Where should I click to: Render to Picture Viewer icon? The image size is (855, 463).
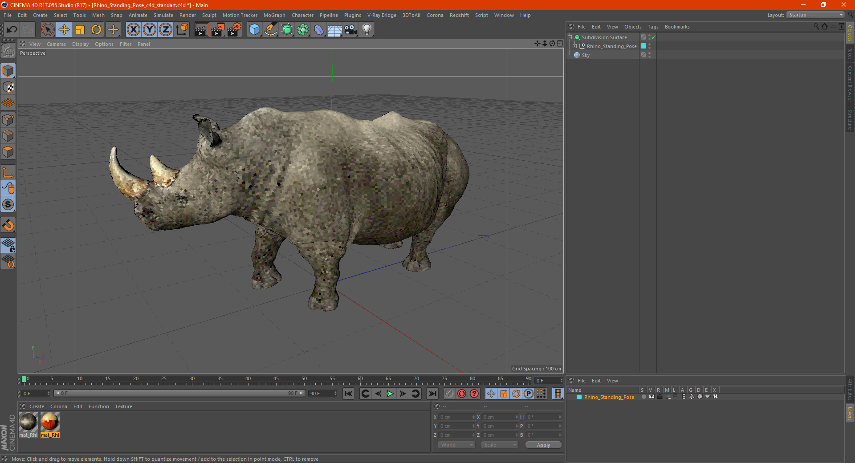218,30
